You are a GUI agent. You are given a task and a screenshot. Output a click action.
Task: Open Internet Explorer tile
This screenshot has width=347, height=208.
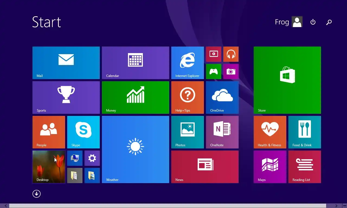coord(188,63)
